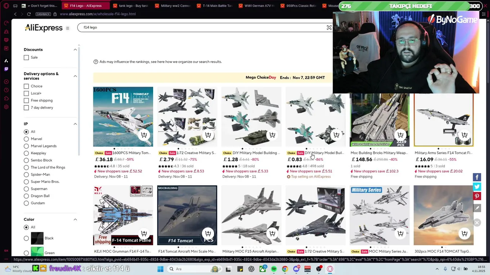Choose the Sembo Block IP filter
Viewport: 490px width, 275px height.
tap(26, 160)
